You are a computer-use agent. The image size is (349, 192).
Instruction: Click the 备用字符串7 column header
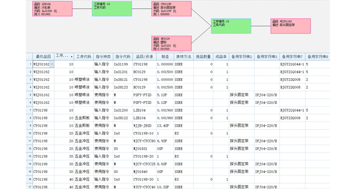292,57
